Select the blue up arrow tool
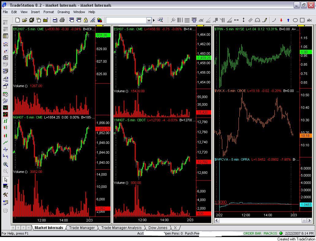Image resolution: width=316 pixels, height=241 pixels. [x=288, y=20]
